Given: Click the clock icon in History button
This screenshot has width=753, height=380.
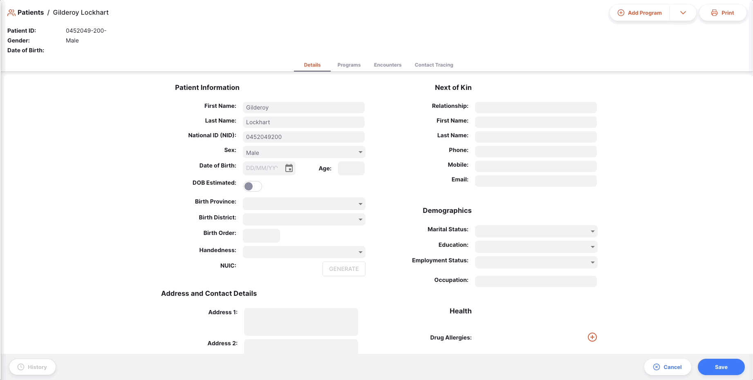Looking at the screenshot, I should 21,367.
